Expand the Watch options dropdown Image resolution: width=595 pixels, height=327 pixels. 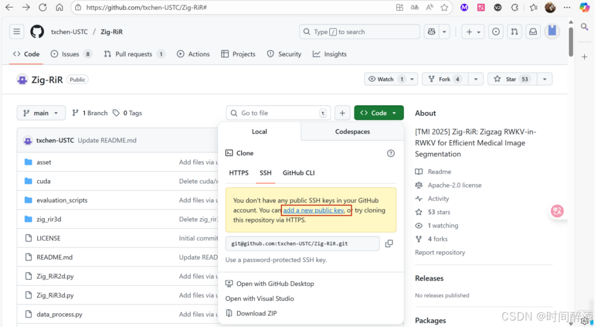click(x=412, y=79)
